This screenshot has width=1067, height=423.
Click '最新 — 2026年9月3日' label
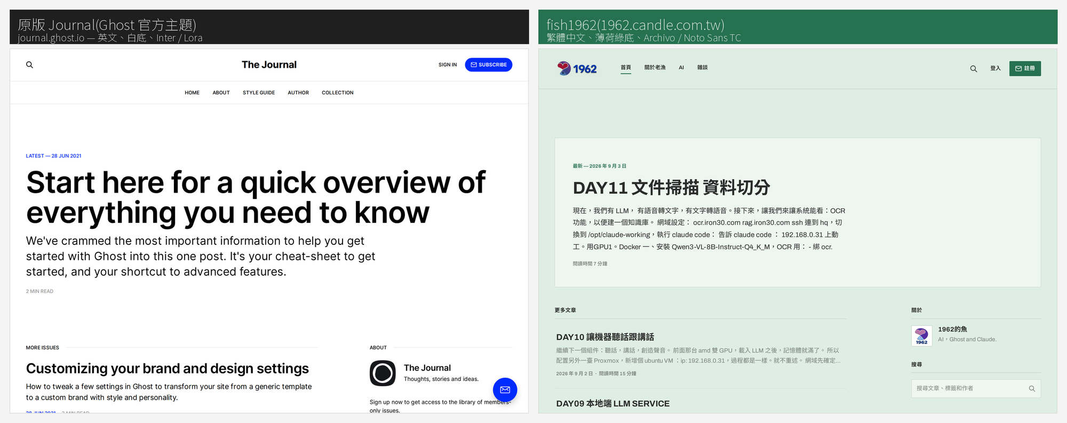pyautogui.click(x=599, y=166)
